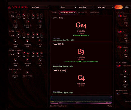Click Layer II Grain knob
The height and width of the screenshot is (110, 131).
click(15, 41)
